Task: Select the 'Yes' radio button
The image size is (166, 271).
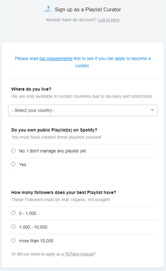Action: click(x=13, y=164)
